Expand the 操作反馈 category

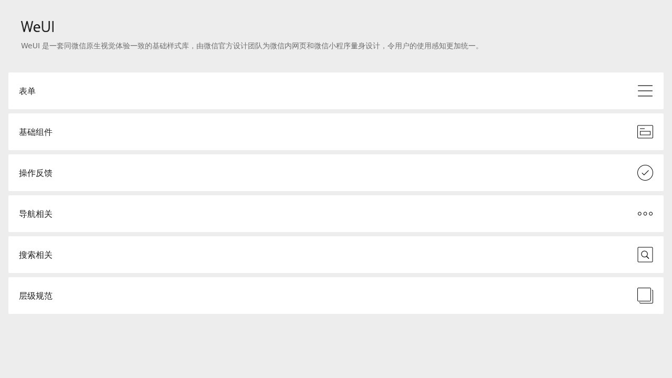[36, 173]
